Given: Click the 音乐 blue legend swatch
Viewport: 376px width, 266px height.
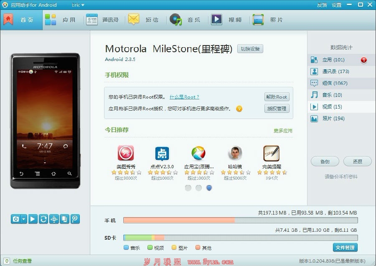Looking at the screenshot, I should (126, 248).
